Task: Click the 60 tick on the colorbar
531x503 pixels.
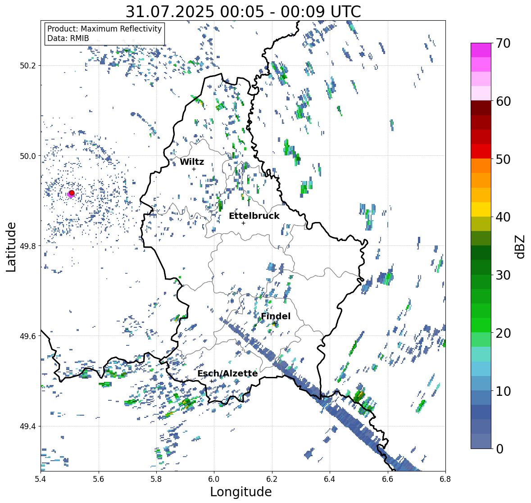Action: 503,101
